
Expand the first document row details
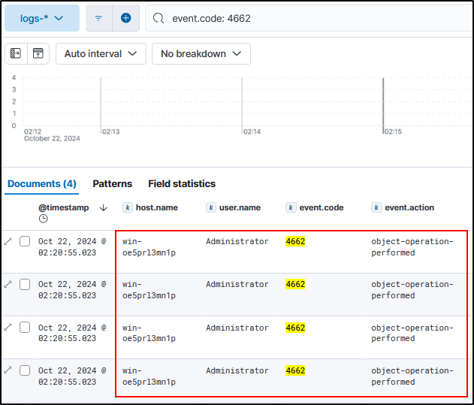point(8,241)
